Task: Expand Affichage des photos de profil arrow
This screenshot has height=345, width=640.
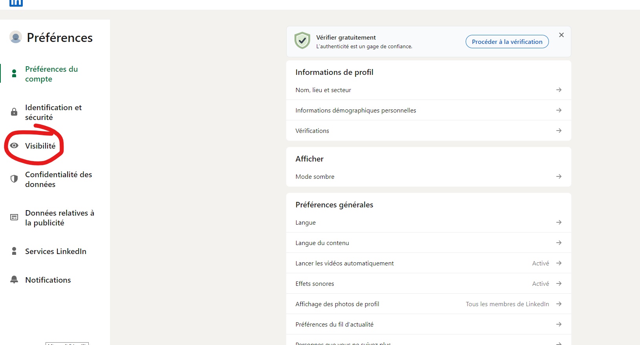Action: tap(559, 304)
